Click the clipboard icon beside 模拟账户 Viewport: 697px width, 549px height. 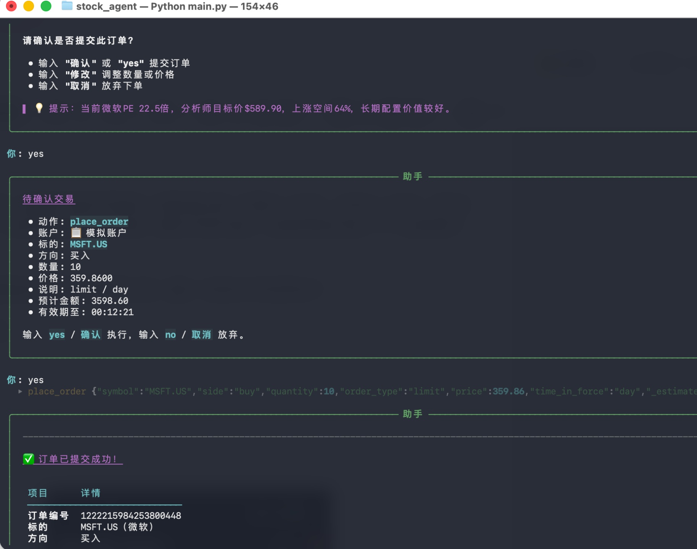tap(76, 233)
